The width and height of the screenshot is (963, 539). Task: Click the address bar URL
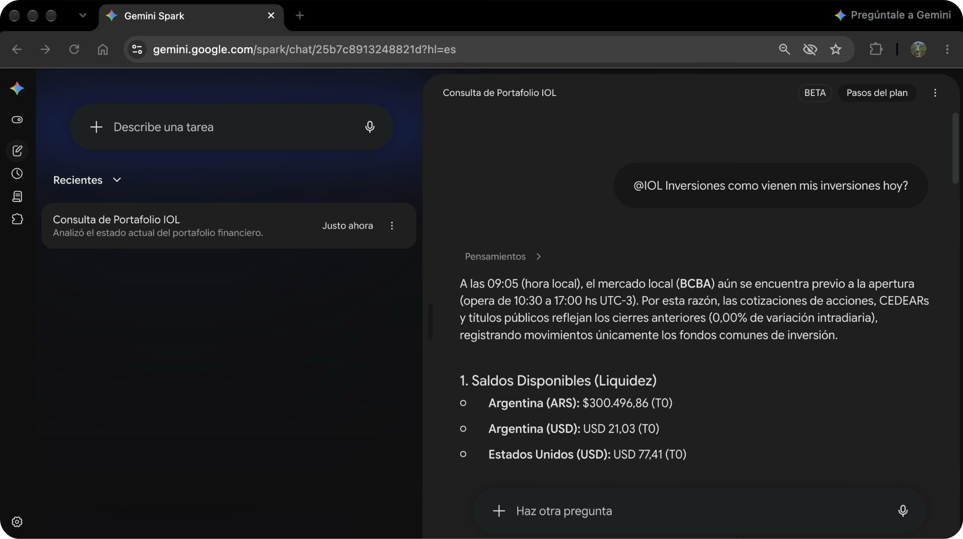304,49
